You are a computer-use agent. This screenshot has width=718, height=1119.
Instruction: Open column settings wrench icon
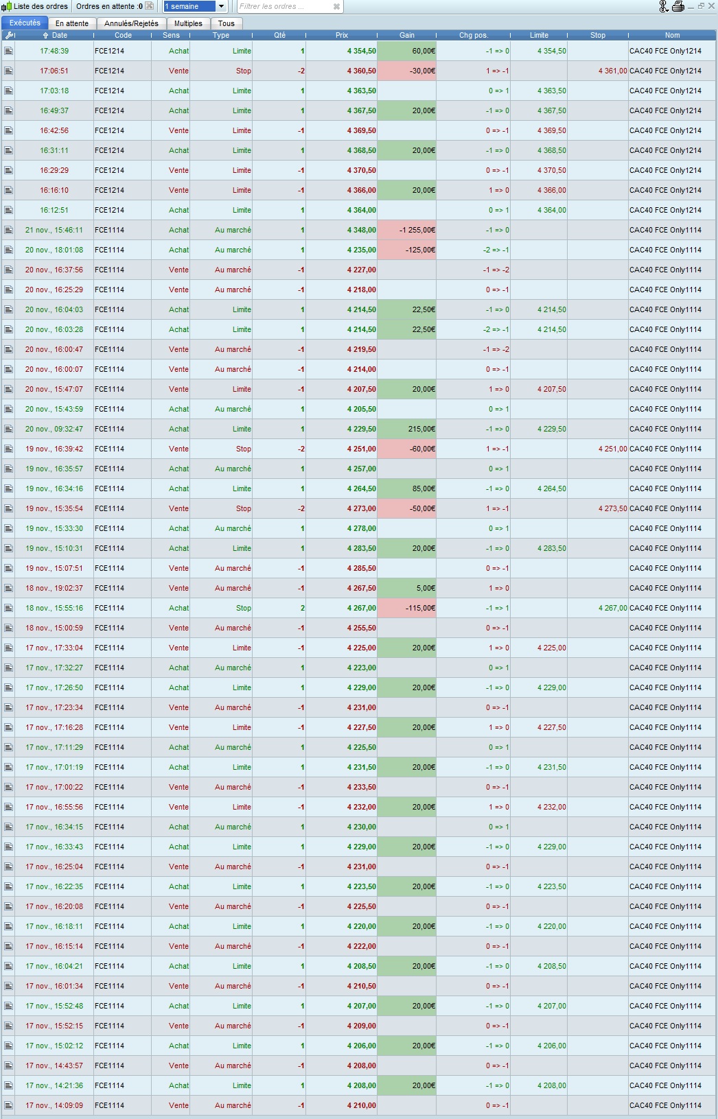(x=9, y=35)
